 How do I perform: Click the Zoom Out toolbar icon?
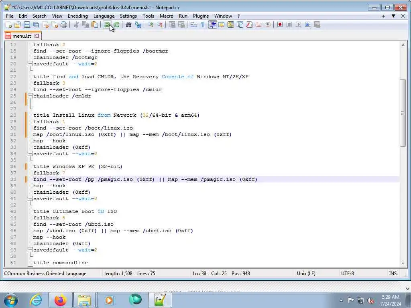(160, 24)
